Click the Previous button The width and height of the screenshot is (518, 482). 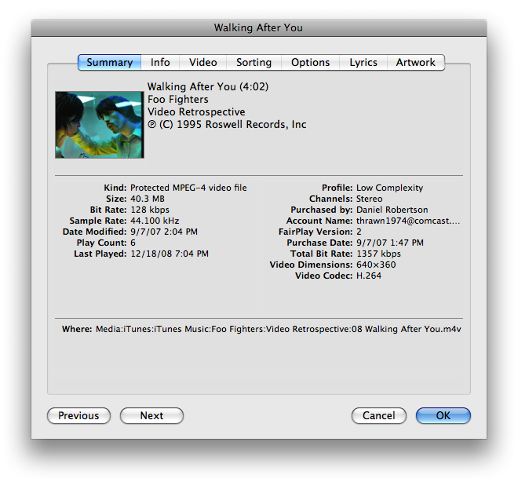[78, 415]
